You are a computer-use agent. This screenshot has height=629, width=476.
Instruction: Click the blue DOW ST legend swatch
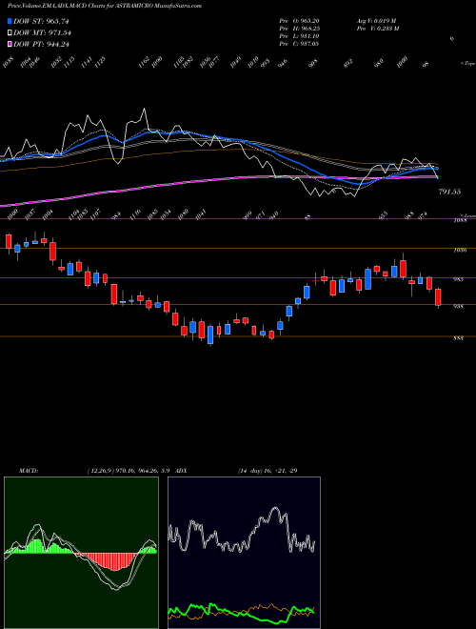[x=10, y=21]
